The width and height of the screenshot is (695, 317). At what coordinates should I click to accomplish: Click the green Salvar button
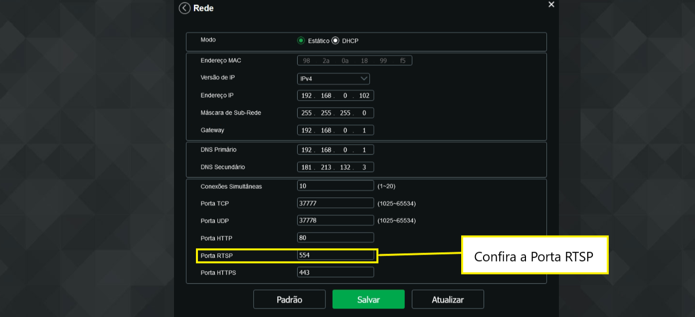[x=368, y=300]
